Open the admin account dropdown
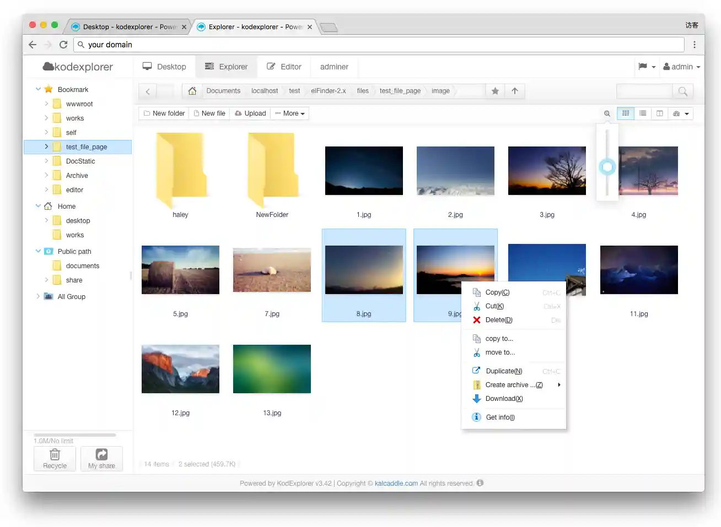This screenshot has width=721, height=527. (681, 67)
